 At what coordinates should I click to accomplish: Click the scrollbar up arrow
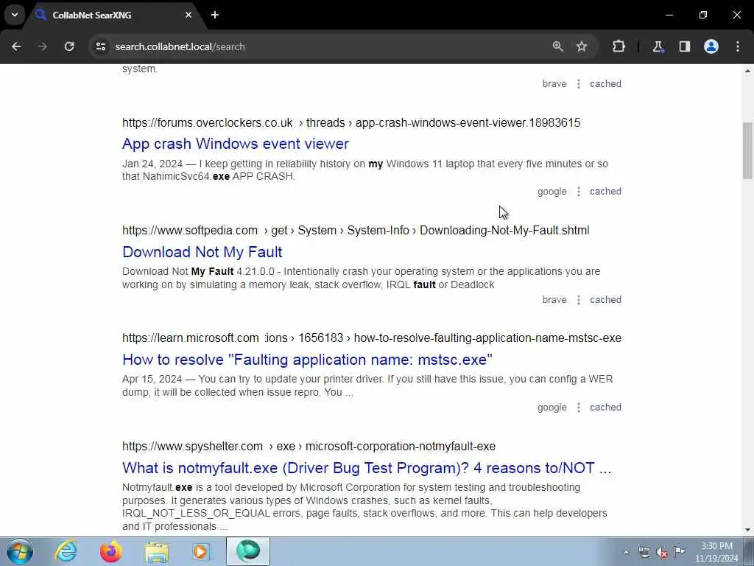tap(747, 71)
